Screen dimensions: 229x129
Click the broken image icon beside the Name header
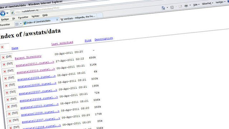click(4, 47)
